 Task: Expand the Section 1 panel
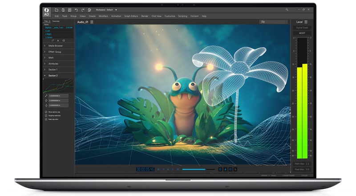click(x=59, y=69)
